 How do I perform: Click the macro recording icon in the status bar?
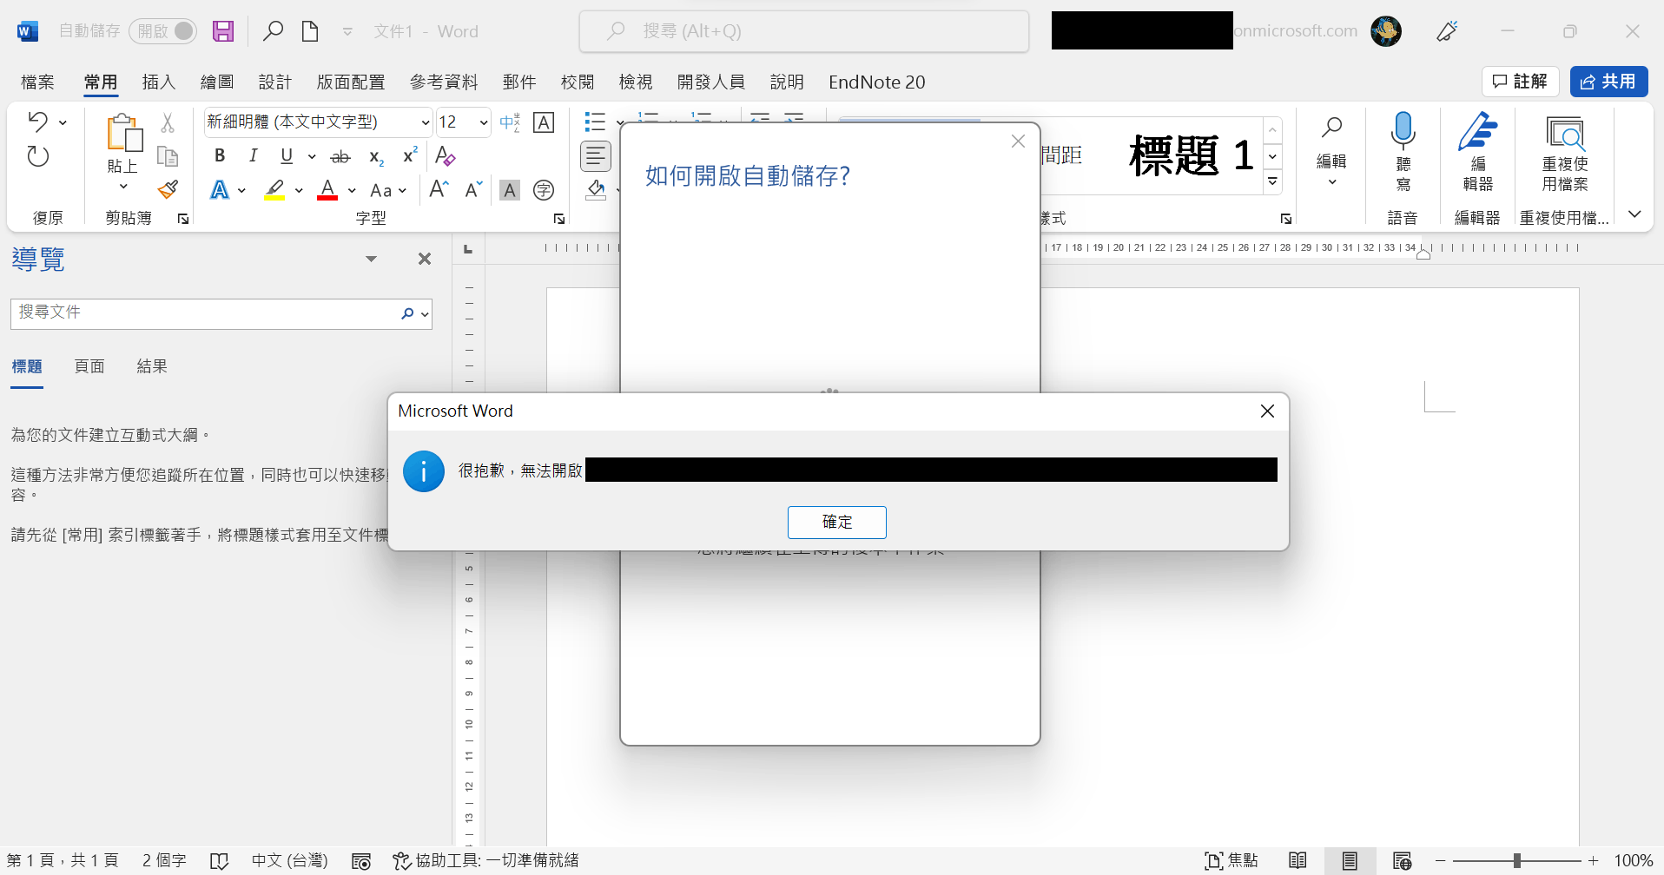pyautogui.click(x=361, y=861)
